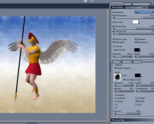Enable the OutLine checkbox
The width and height of the screenshot is (154, 124).
[113, 46]
